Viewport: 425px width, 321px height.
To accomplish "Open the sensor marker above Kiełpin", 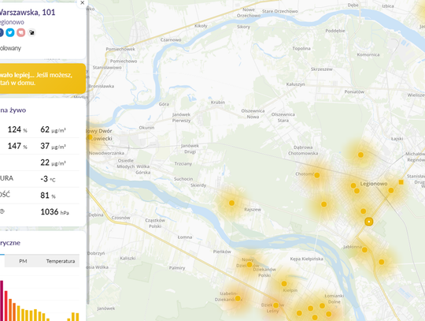I will point(284,284).
